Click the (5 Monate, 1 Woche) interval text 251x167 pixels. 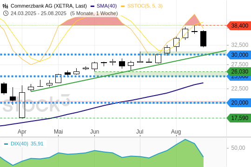pos(94,13)
